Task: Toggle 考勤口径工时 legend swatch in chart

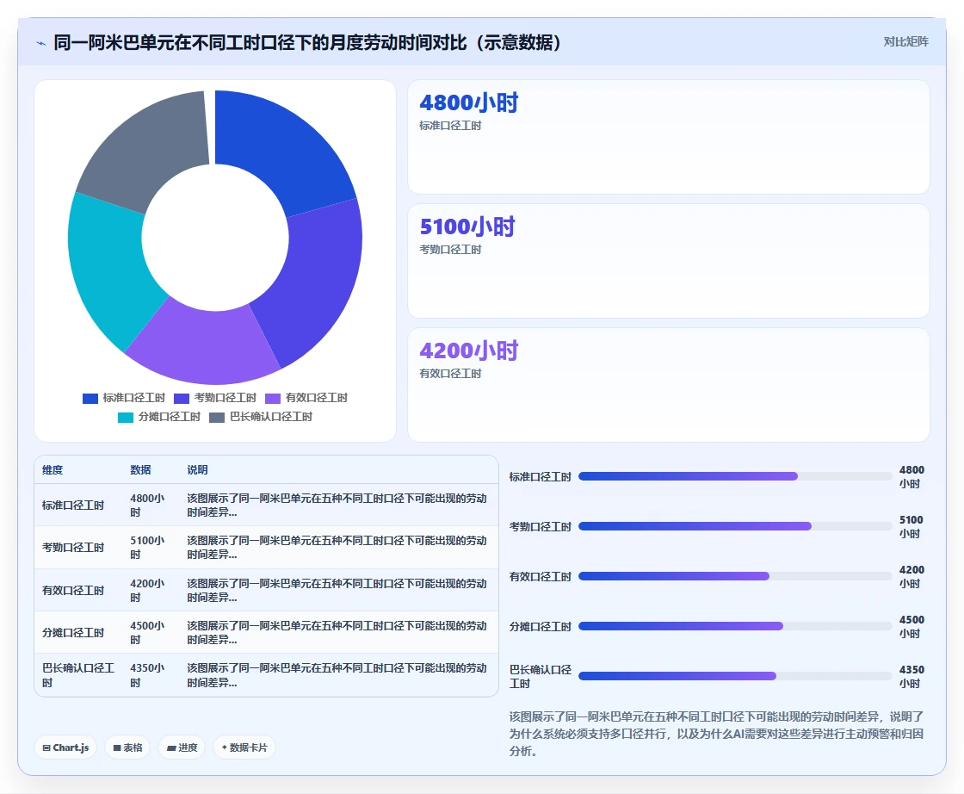Action: pyautogui.click(x=182, y=399)
